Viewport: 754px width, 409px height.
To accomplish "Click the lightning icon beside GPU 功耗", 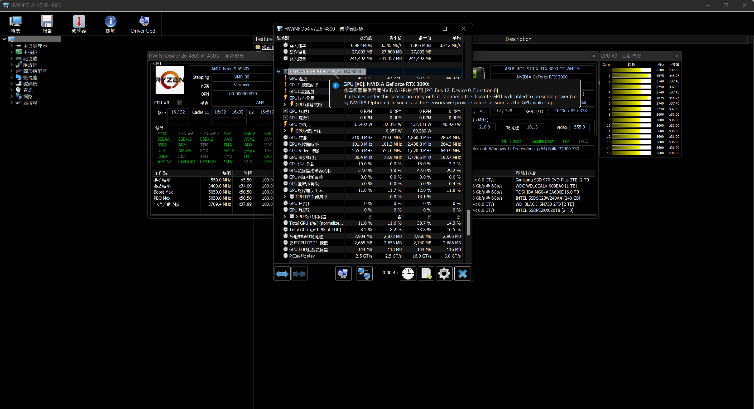I will [285, 124].
